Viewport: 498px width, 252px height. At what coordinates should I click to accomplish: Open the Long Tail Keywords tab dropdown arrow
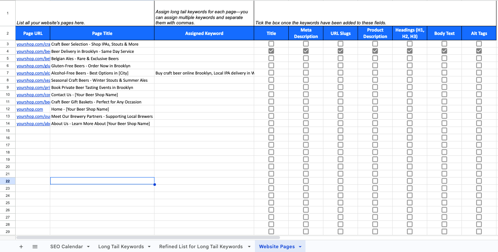tap(149, 247)
